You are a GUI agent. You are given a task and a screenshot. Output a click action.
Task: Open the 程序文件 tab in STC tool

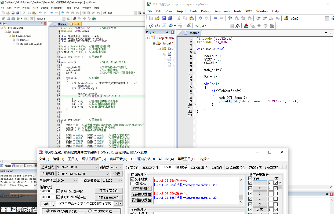[x=133, y=168]
